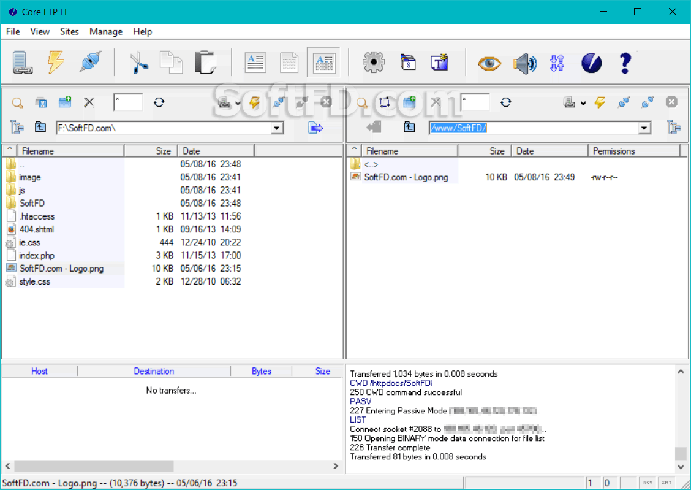Viewport: 691px width, 490px height.
Task: Sort local files by Date column
Action: click(216, 151)
